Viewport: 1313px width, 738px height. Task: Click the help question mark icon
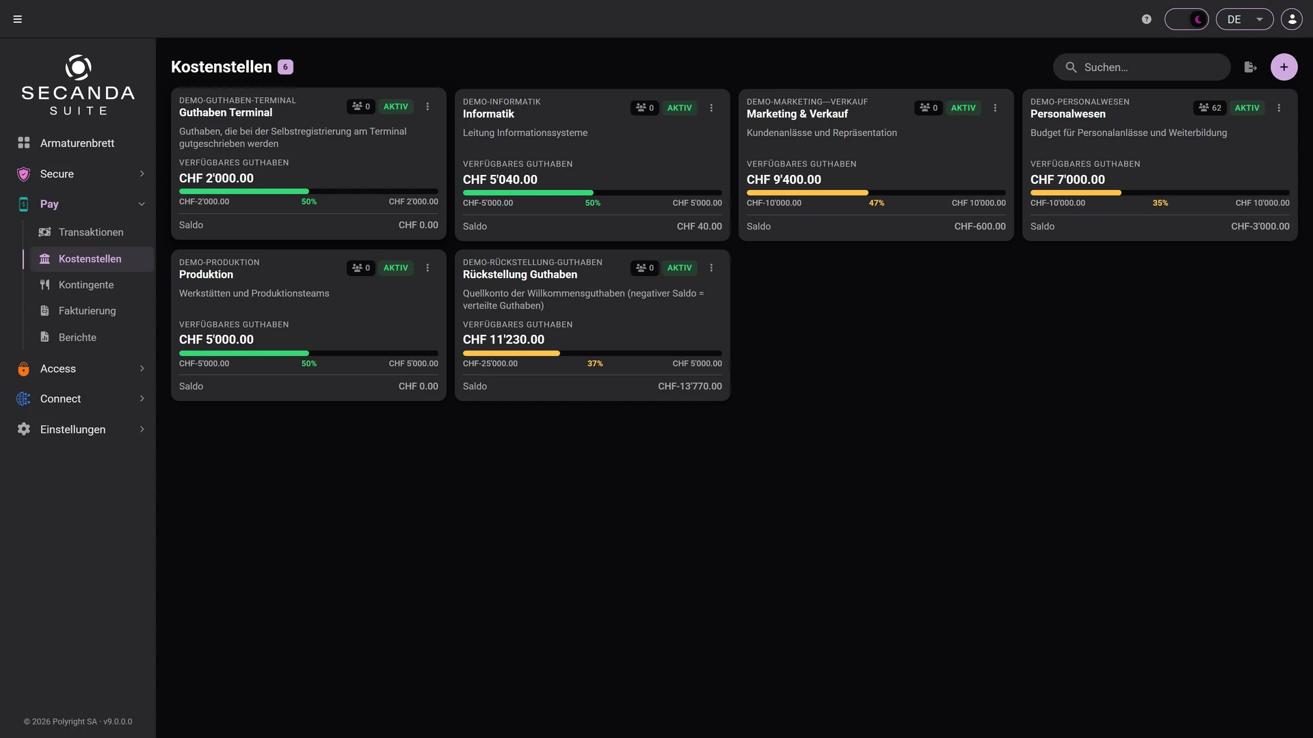[x=1147, y=19]
